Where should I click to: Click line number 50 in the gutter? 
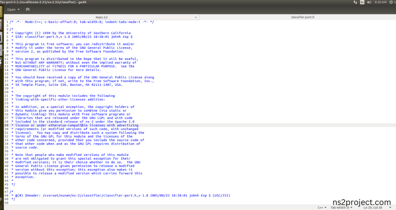pyautogui.click(x=6, y=203)
